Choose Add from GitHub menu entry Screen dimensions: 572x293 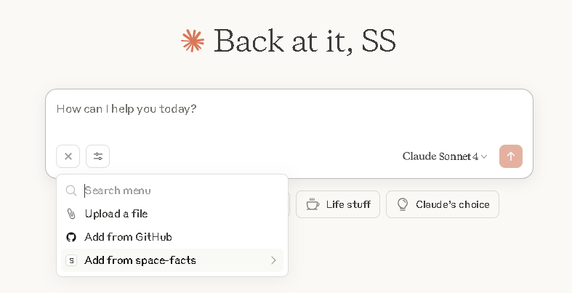coord(128,237)
